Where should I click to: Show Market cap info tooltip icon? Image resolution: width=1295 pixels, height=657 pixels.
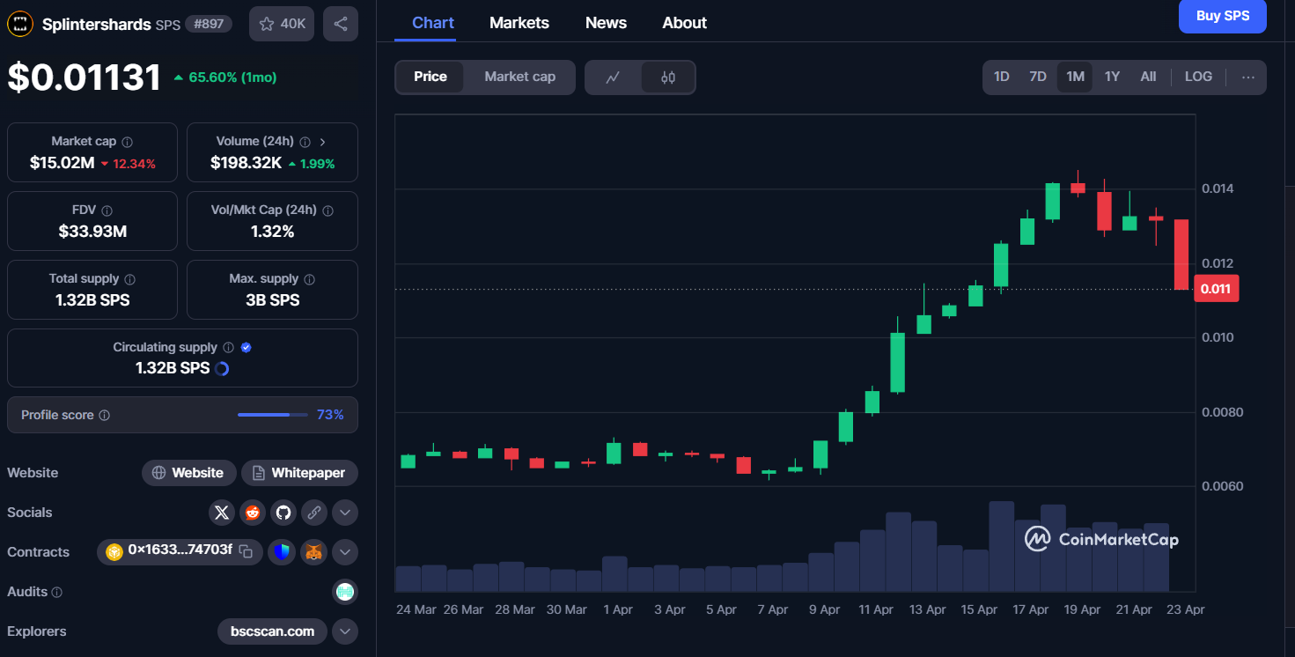pyautogui.click(x=128, y=142)
